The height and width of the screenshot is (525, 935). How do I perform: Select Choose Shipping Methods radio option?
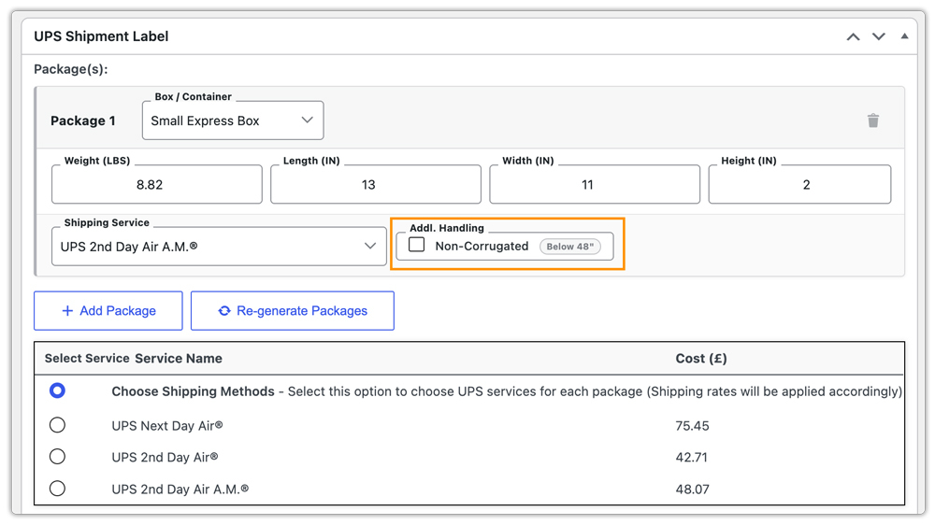(x=57, y=390)
